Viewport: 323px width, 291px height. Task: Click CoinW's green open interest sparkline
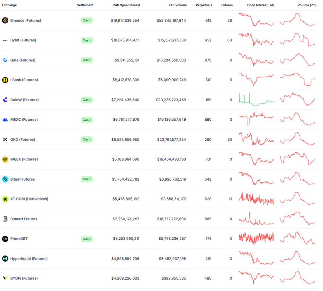(x=256, y=100)
